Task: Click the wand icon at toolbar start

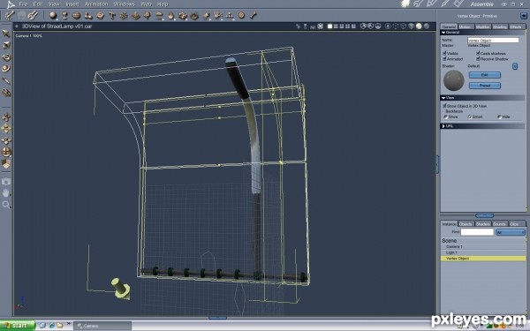Action: [x=10, y=15]
